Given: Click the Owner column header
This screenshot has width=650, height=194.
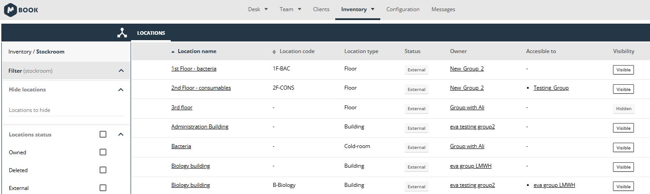Looking at the screenshot, I should pyautogui.click(x=459, y=51).
